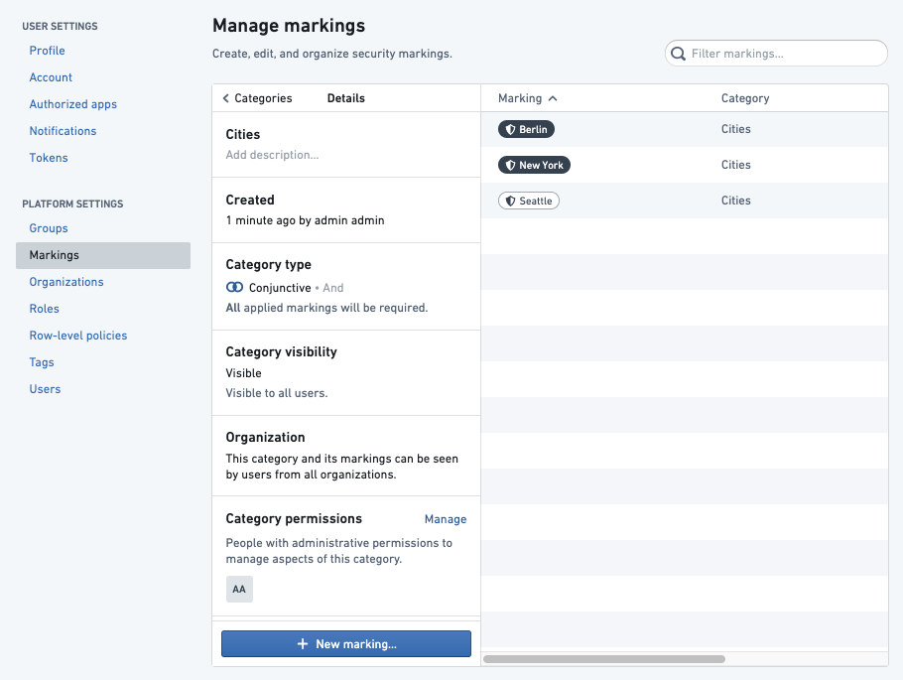Focus the Filter markings search field
Screen dimensions: 903x680
pos(776,54)
